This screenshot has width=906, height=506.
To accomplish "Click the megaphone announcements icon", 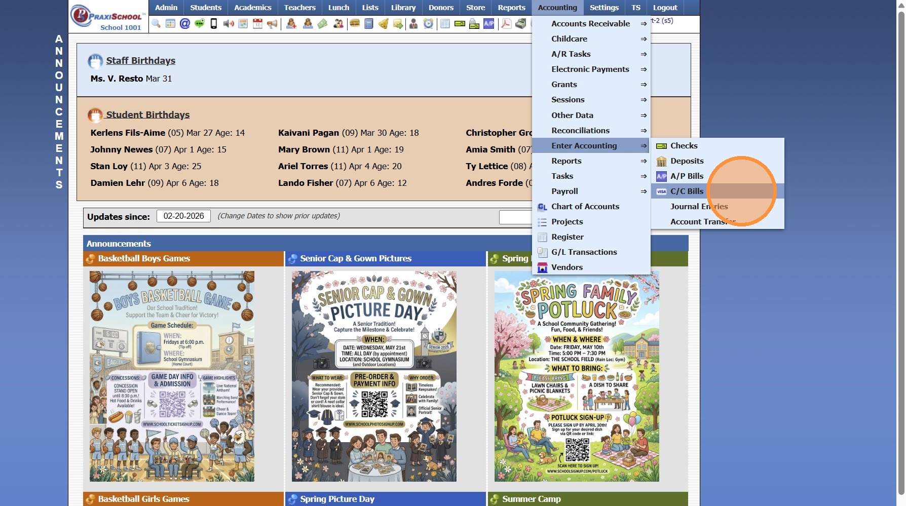I will 272,23.
